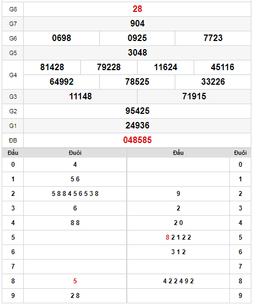Click tail digit 6 for head 3
Image resolution: width=253 pixels, height=306 pixels.
[x=75, y=208]
